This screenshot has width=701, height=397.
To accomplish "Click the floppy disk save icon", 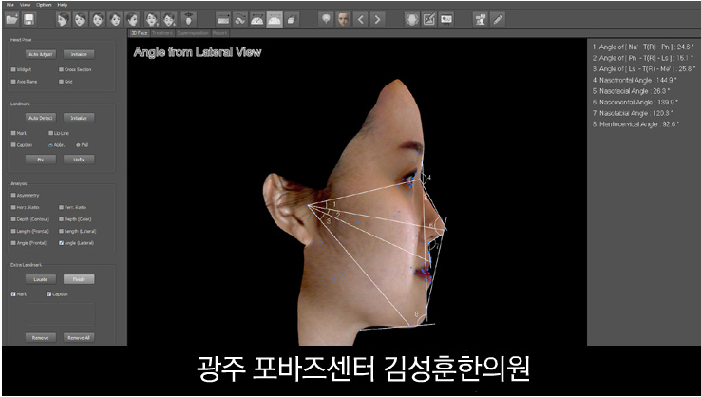I will coord(29,19).
